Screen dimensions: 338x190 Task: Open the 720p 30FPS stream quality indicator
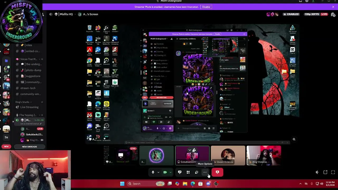point(312,14)
